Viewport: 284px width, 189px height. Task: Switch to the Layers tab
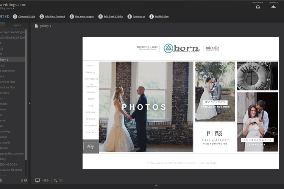(17, 25)
